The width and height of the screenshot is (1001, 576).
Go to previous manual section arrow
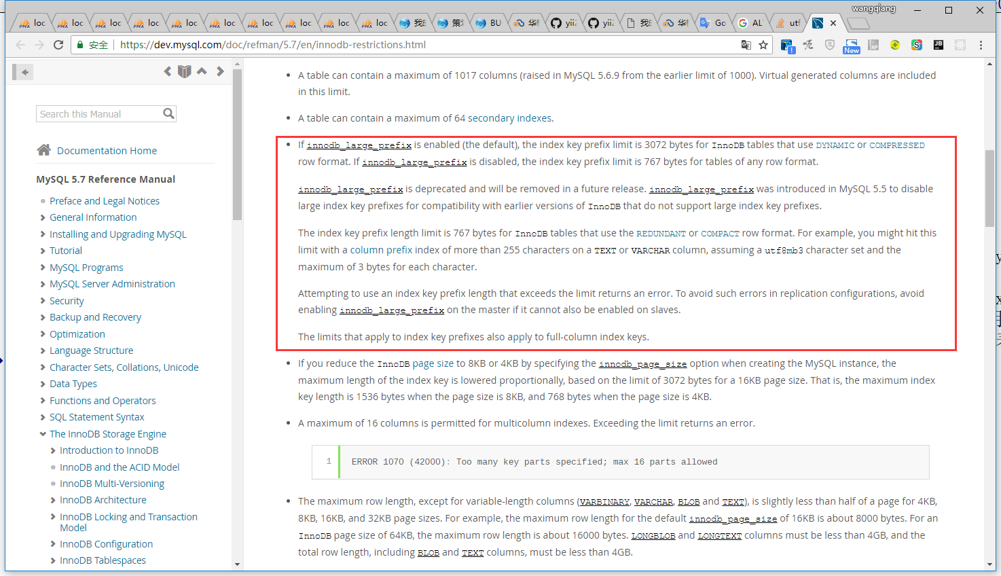coord(167,71)
